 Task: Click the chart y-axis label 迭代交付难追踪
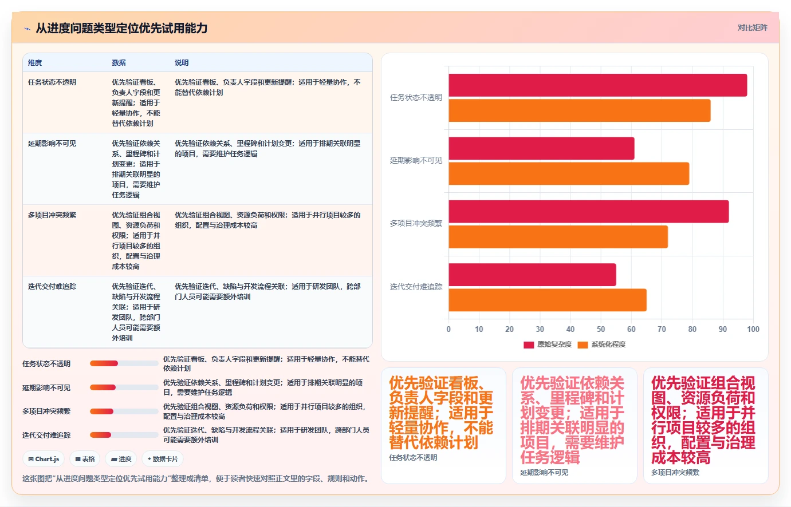pyautogui.click(x=416, y=287)
